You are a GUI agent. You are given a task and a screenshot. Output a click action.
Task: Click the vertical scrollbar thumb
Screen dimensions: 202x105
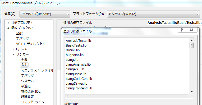(x=192, y=45)
